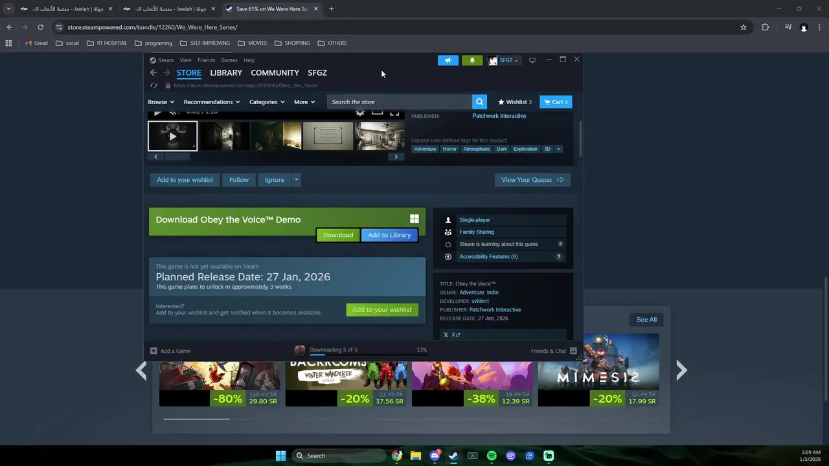Open the SFGZ account dropdown
This screenshot has width=829, height=466.
point(503,60)
